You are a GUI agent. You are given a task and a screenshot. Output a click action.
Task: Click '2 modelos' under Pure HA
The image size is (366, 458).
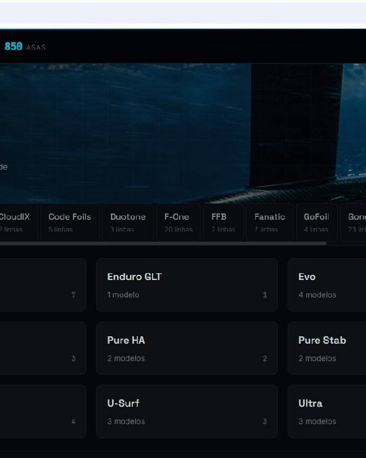tap(126, 358)
